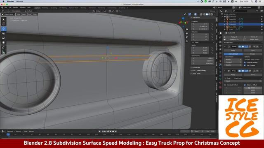The height and width of the screenshot is (148, 264).
Task: Open the Modifiers wrench properties tab
Action: [x=220, y=65]
